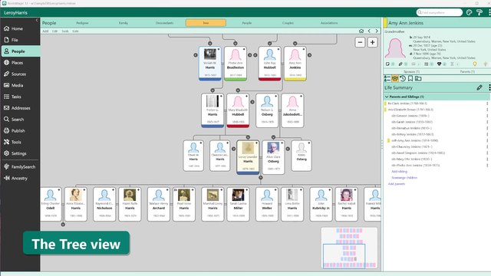Zoom out the tree with minus button
491x276 pixels.
(360, 42)
